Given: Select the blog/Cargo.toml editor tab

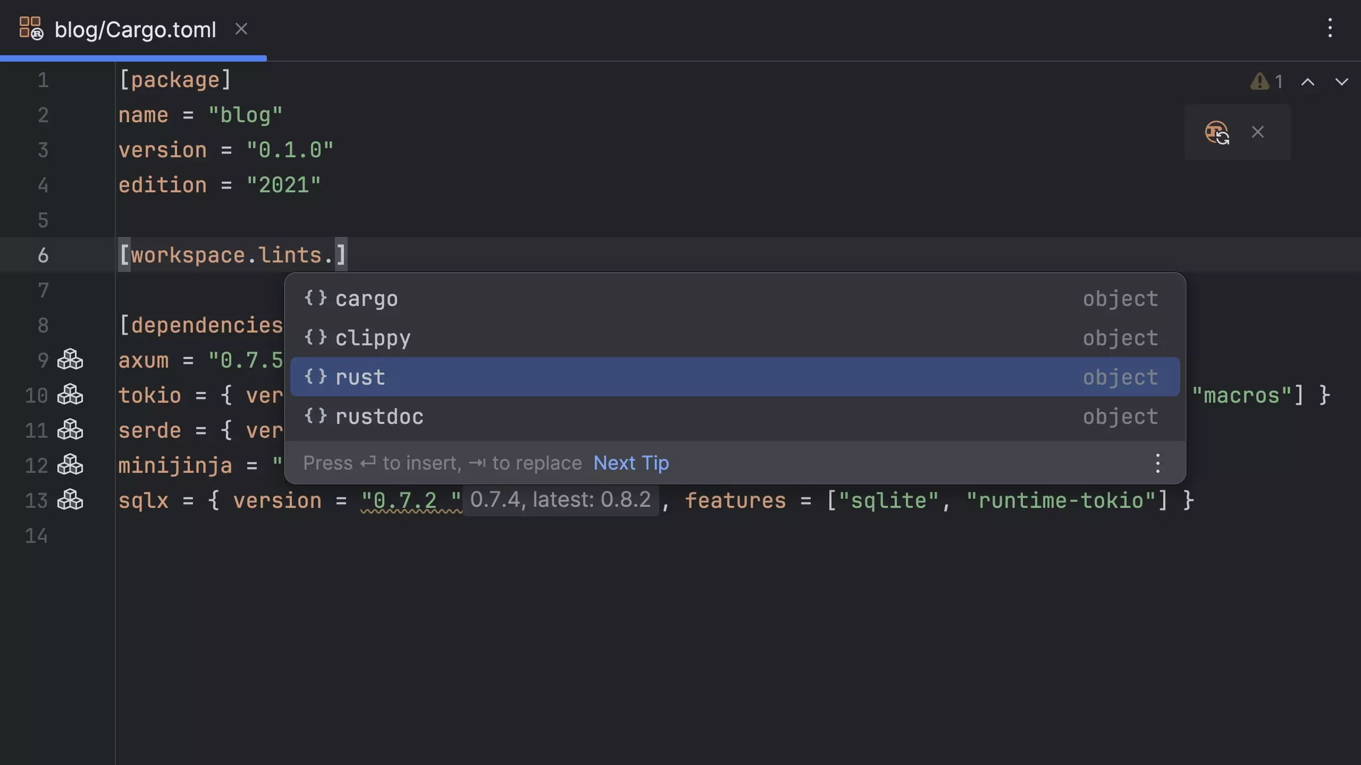Looking at the screenshot, I should click(x=135, y=30).
